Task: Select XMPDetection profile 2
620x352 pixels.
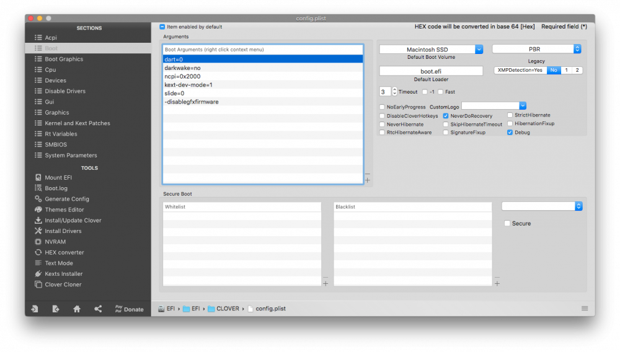Action: point(577,70)
